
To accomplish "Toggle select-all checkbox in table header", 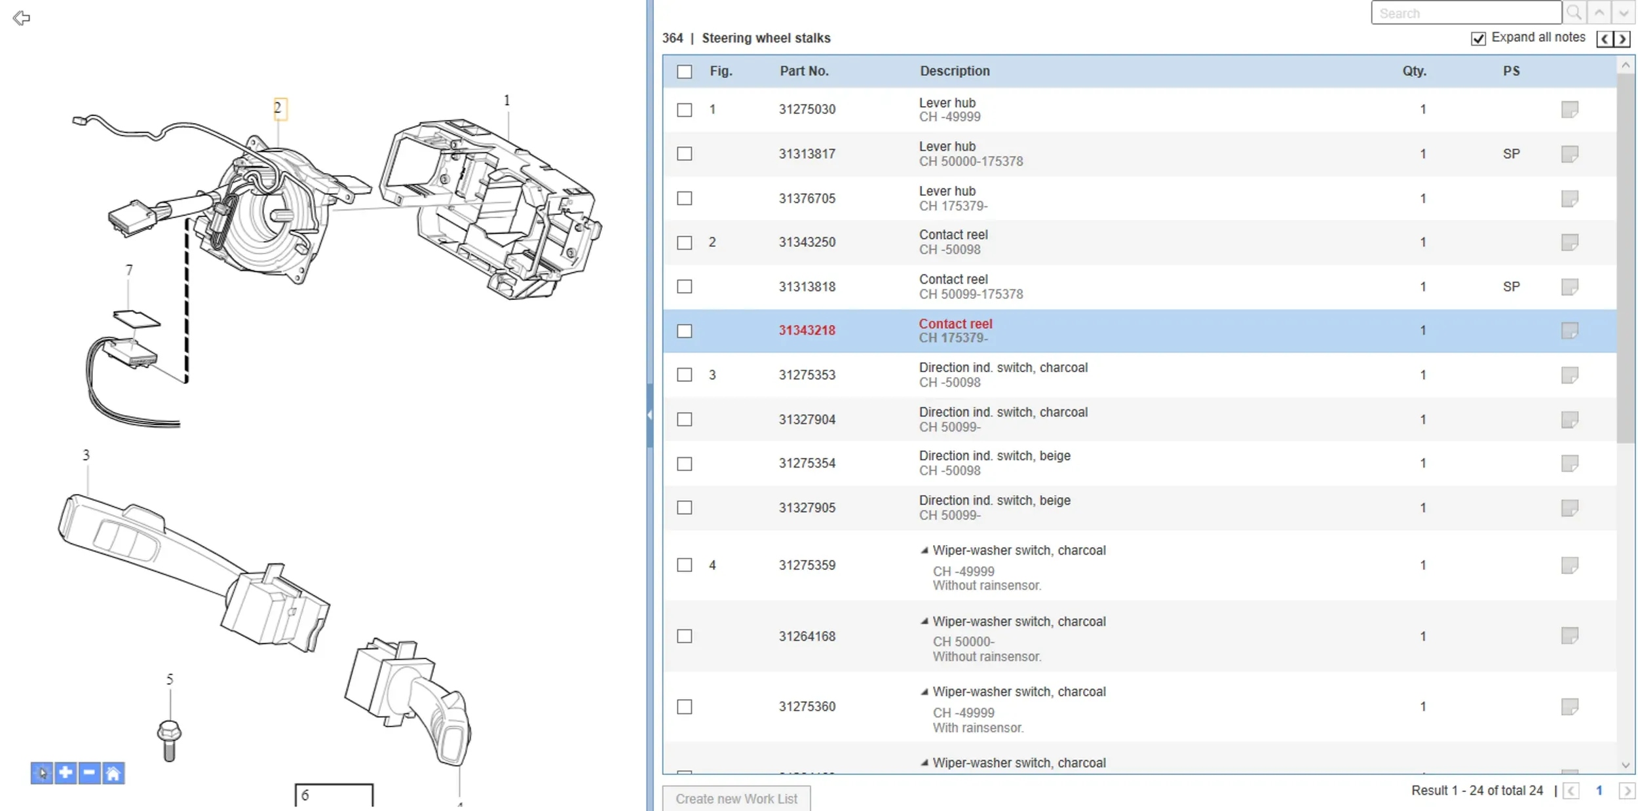I will [x=685, y=71].
